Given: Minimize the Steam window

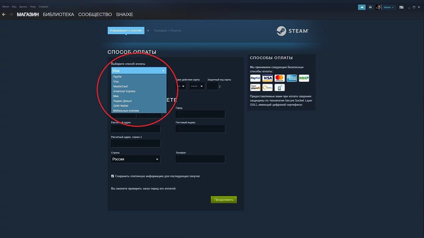Looking at the screenshot, I should [410, 7].
